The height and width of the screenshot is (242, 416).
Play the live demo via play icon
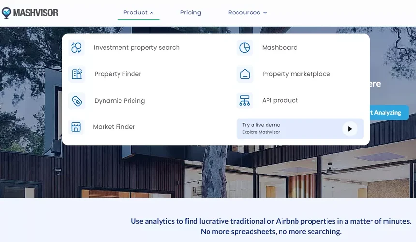(350, 129)
